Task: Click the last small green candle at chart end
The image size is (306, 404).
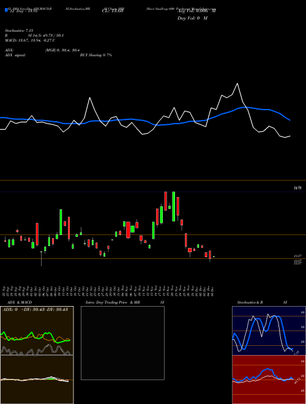Action: pyautogui.click(x=214, y=257)
